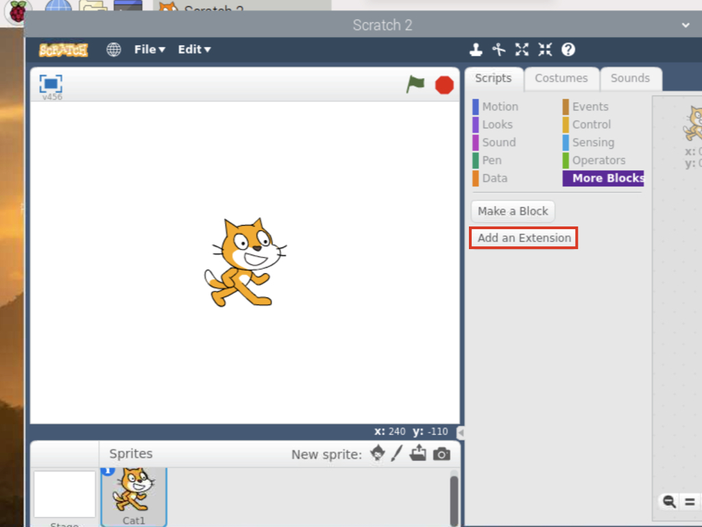Select the Control block category
The height and width of the screenshot is (527, 702).
(587, 125)
